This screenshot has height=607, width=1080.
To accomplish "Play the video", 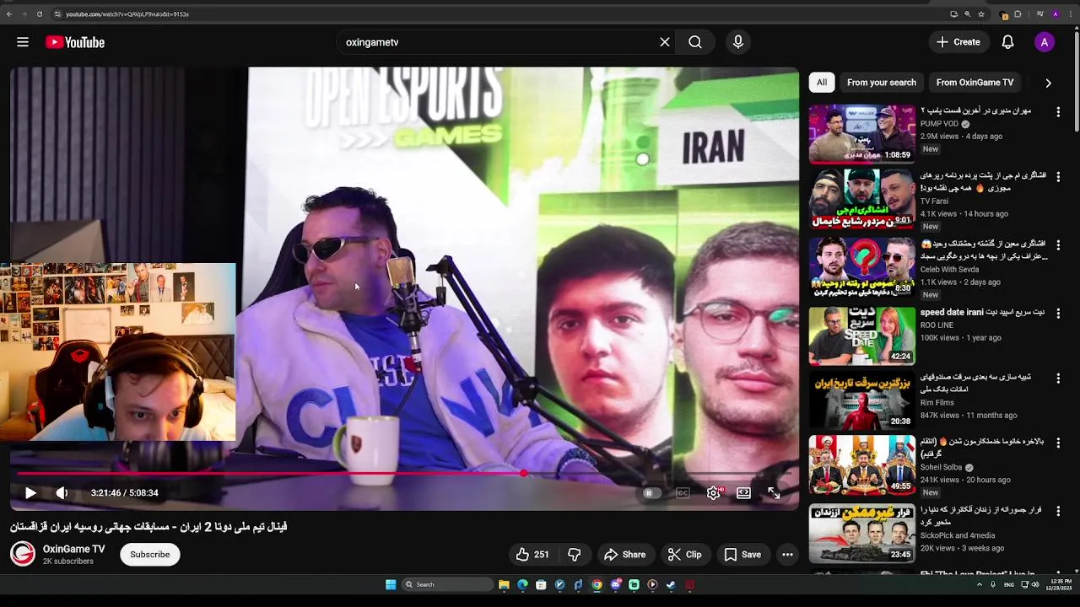I will click(30, 493).
